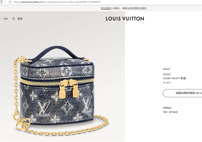This screenshot has width=202, height=142.
Task: Click the MICRO VANITY 手袋 product title
Action: (x=174, y=78)
